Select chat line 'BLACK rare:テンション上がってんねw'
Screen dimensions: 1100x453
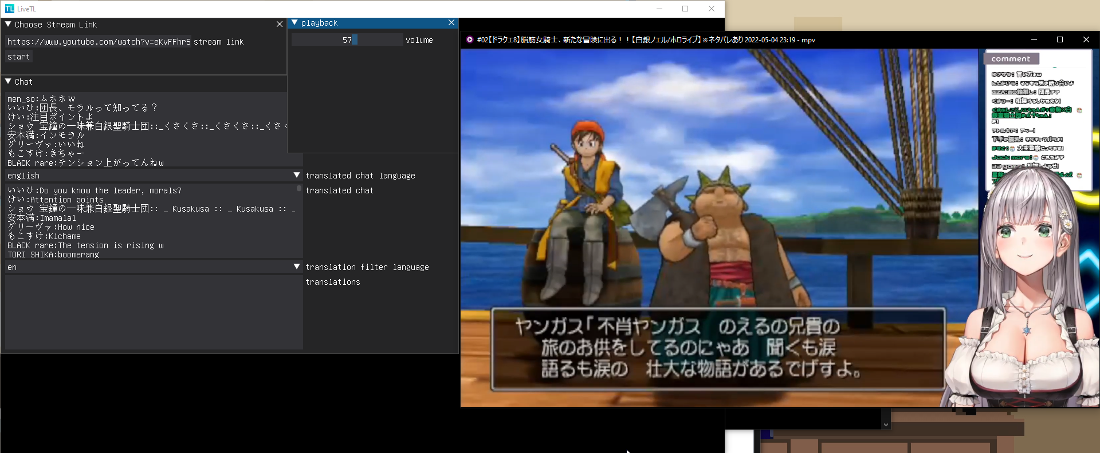(85, 163)
